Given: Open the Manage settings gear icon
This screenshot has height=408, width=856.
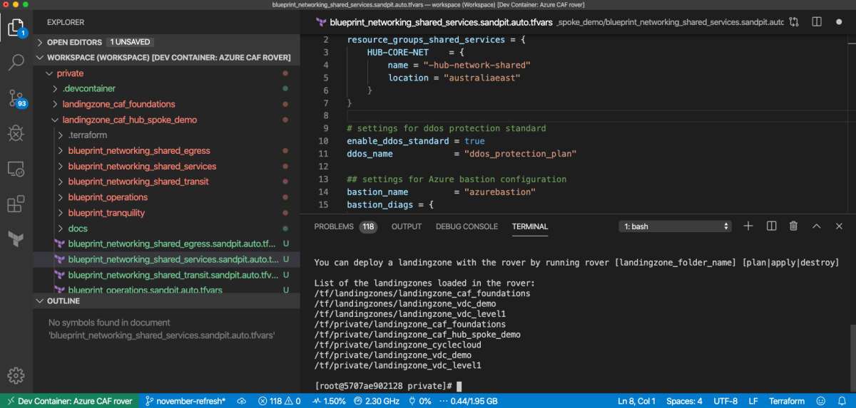Looking at the screenshot, I should [x=16, y=375].
